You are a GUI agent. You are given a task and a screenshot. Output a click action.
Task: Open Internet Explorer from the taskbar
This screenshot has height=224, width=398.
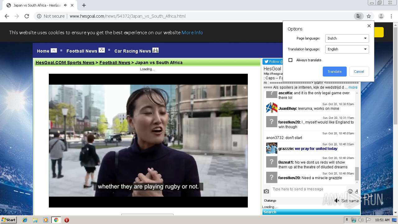tap(25, 220)
